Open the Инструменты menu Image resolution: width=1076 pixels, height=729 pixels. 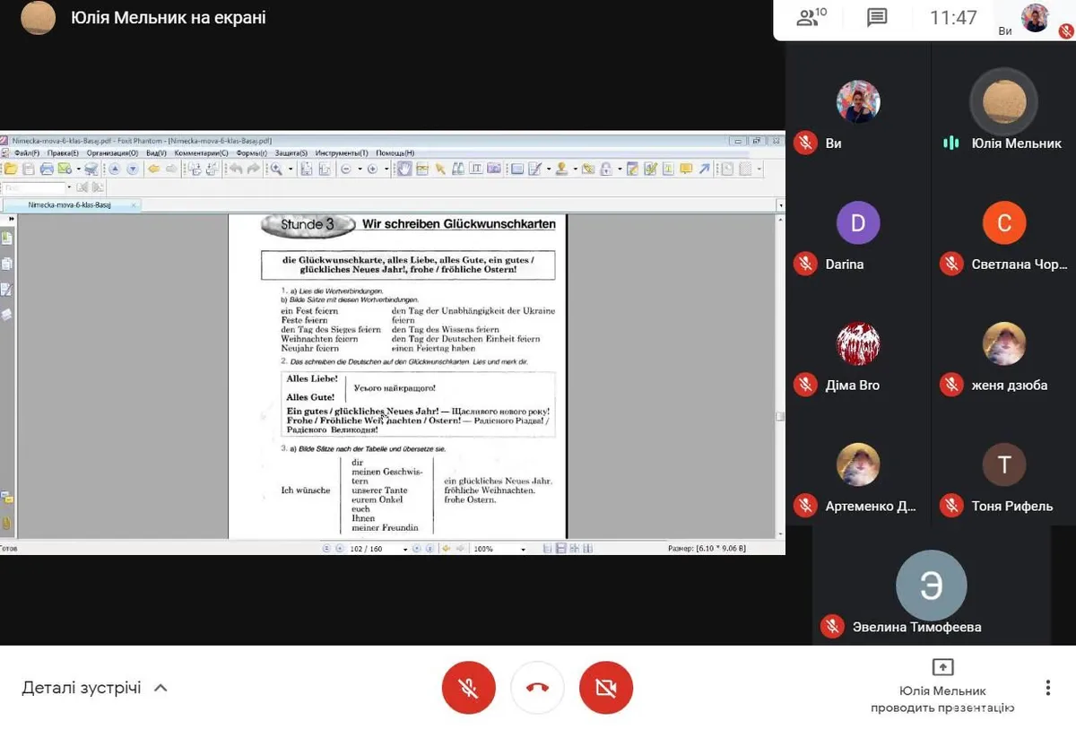click(x=342, y=153)
